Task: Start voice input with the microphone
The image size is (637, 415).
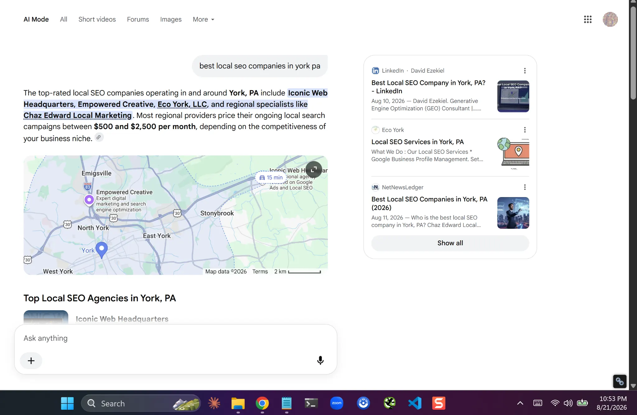Action: click(x=320, y=360)
